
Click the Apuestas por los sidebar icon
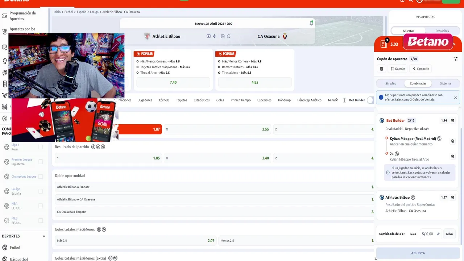pyautogui.click(x=5, y=32)
